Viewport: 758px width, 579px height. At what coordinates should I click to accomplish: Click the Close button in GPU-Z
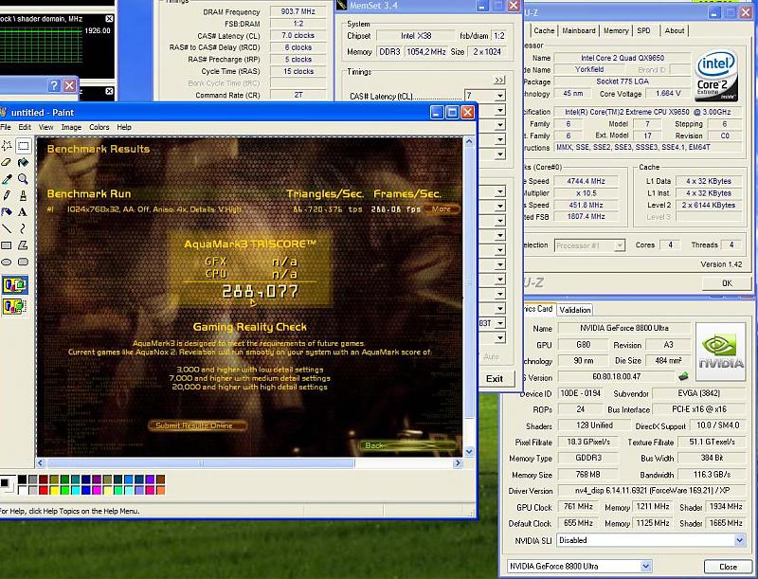[x=728, y=567]
